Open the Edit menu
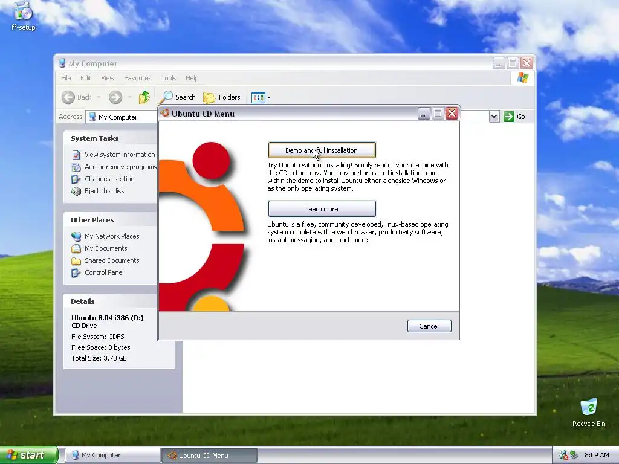The width and height of the screenshot is (619, 464). pos(86,78)
